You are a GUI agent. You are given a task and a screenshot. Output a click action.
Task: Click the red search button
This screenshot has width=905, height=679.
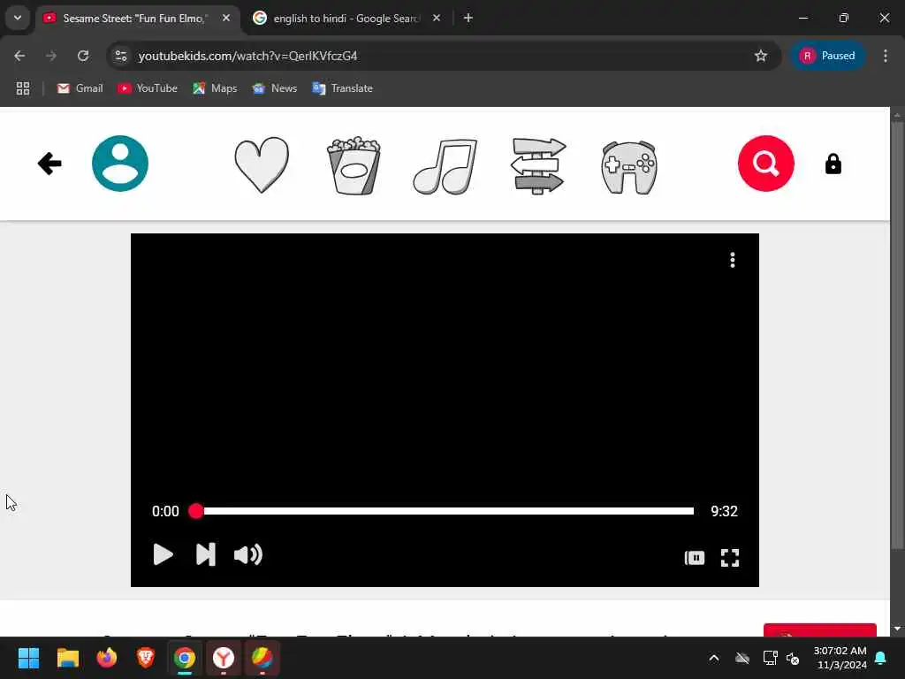point(766,164)
